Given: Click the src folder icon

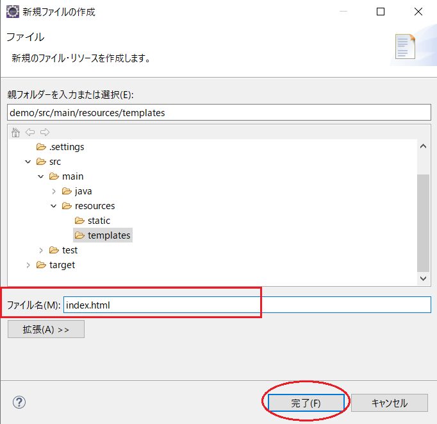Looking at the screenshot, I should (x=41, y=162).
